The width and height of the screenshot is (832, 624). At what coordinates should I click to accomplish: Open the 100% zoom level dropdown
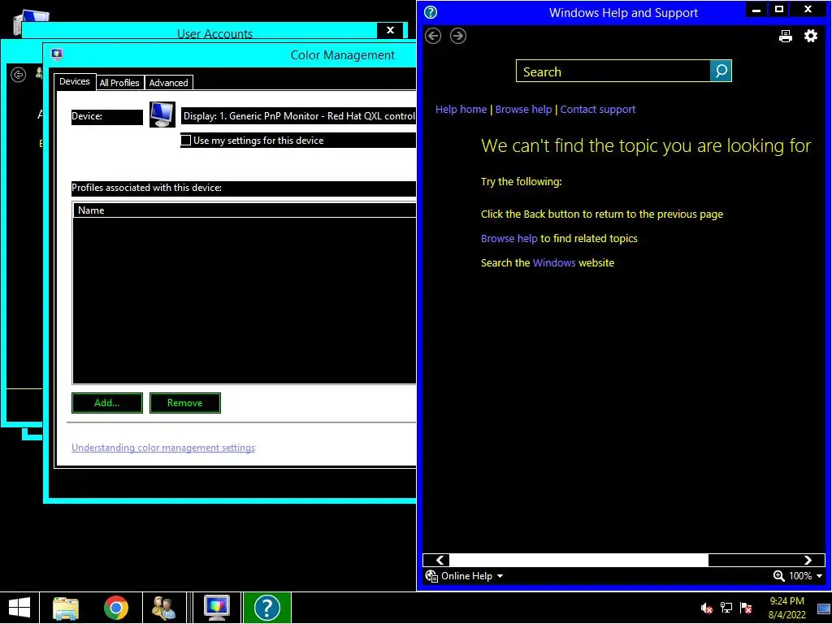tap(819, 576)
